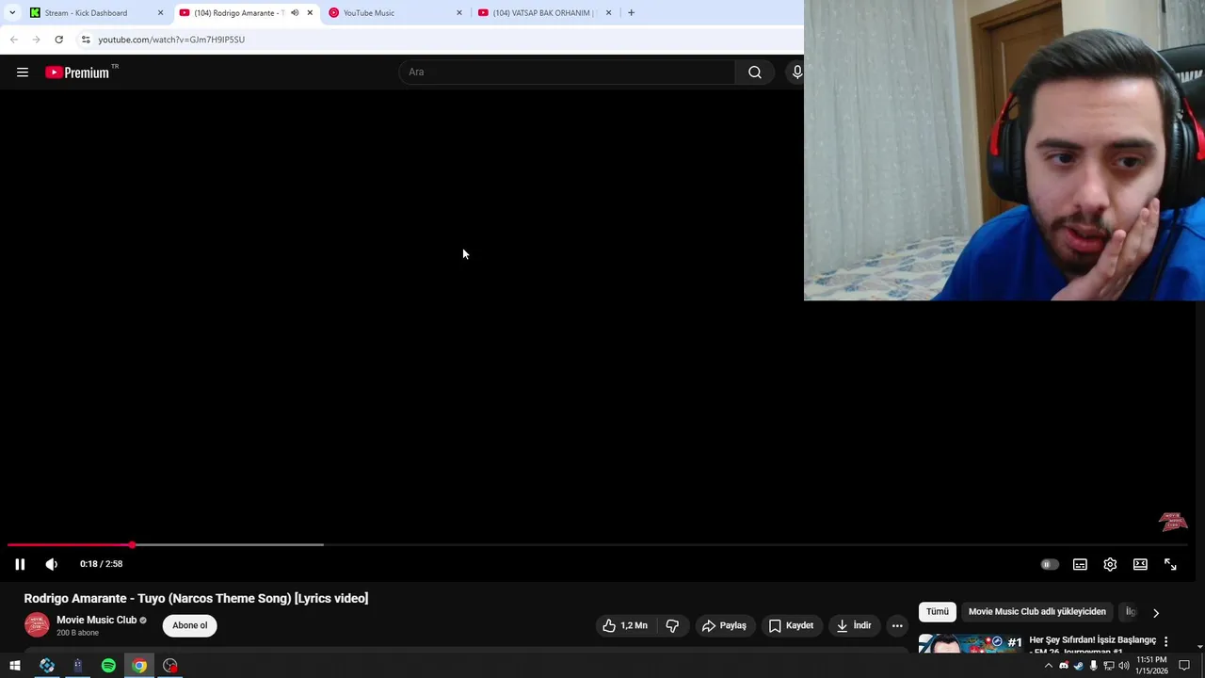1205x678 pixels.
Task: Dislike the video
Action: coord(672,625)
